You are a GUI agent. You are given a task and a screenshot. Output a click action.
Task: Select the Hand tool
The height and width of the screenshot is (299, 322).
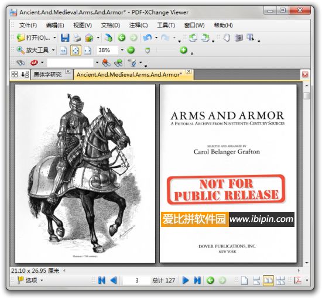227,38
